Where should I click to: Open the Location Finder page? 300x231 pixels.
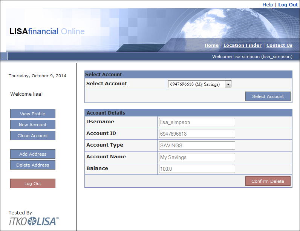tap(242, 45)
